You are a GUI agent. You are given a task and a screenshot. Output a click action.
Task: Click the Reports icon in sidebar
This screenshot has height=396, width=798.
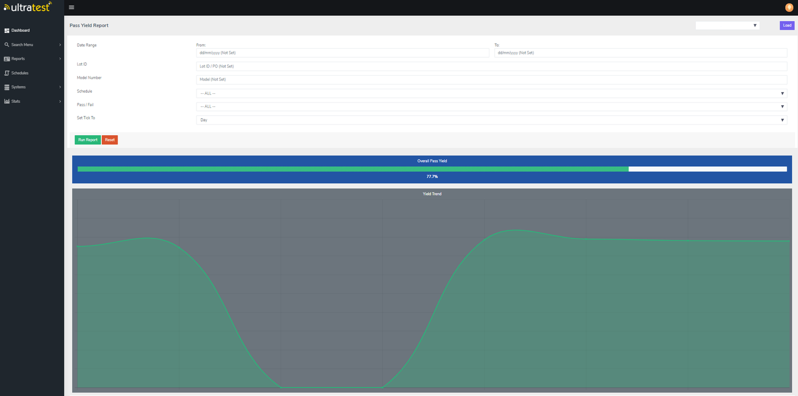[x=7, y=59]
